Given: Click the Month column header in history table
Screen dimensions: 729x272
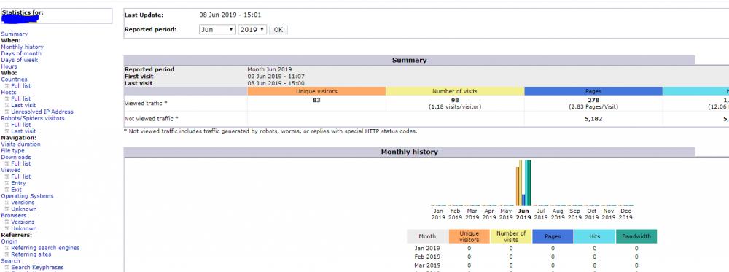Looking at the screenshot, I should pos(427,236).
